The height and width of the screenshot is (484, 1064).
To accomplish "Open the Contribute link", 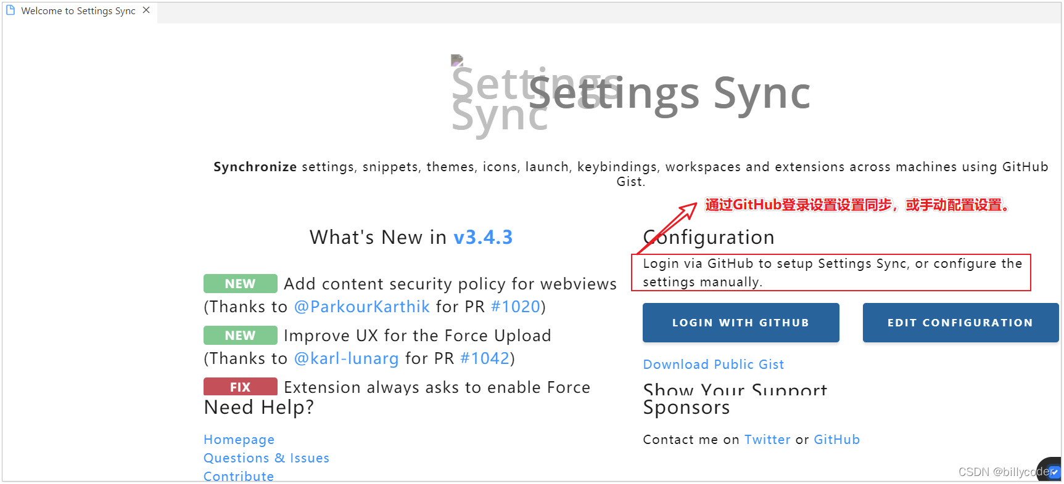I will pyautogui.click(x=239, y=476).
